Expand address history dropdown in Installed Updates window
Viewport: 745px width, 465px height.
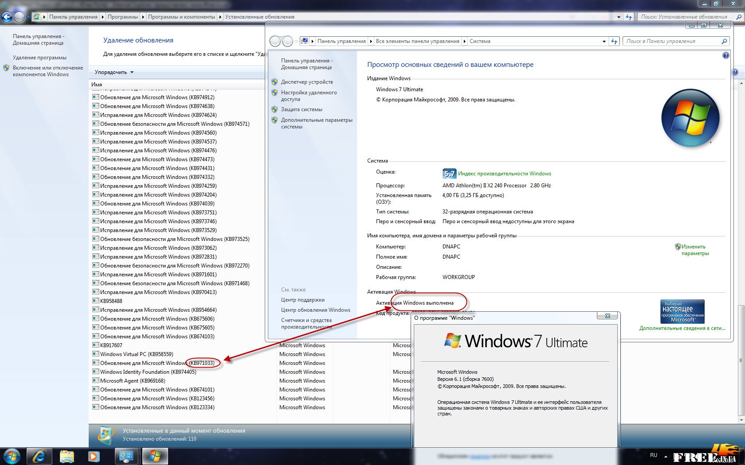619,17
